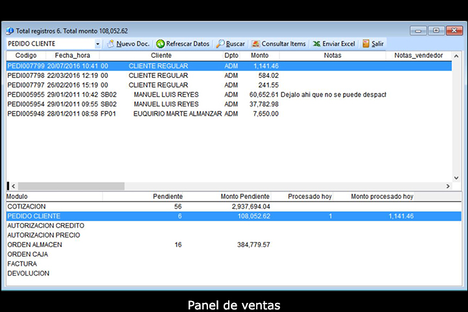Maximize the sales panel window
The height and width of the screenshot is (312, 468).
pos(435,30)
